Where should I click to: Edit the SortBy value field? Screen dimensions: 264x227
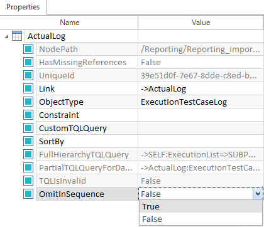201,141
